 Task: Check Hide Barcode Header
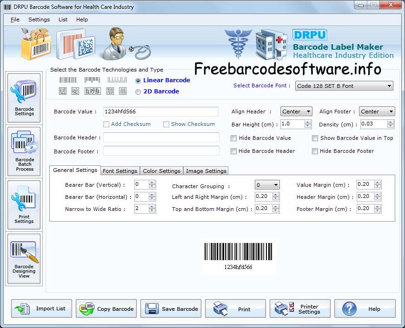[233, 151]
